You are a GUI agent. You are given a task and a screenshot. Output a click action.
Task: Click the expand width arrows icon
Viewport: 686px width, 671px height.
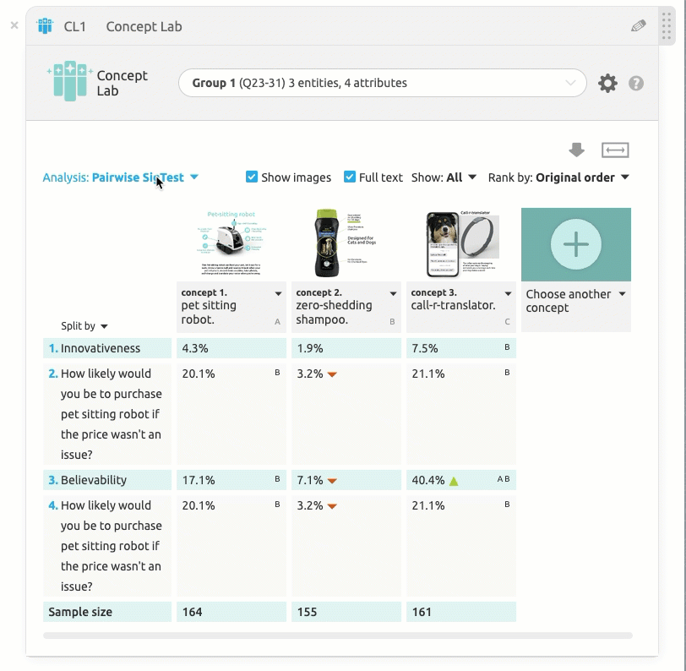(x=615, y=150)
